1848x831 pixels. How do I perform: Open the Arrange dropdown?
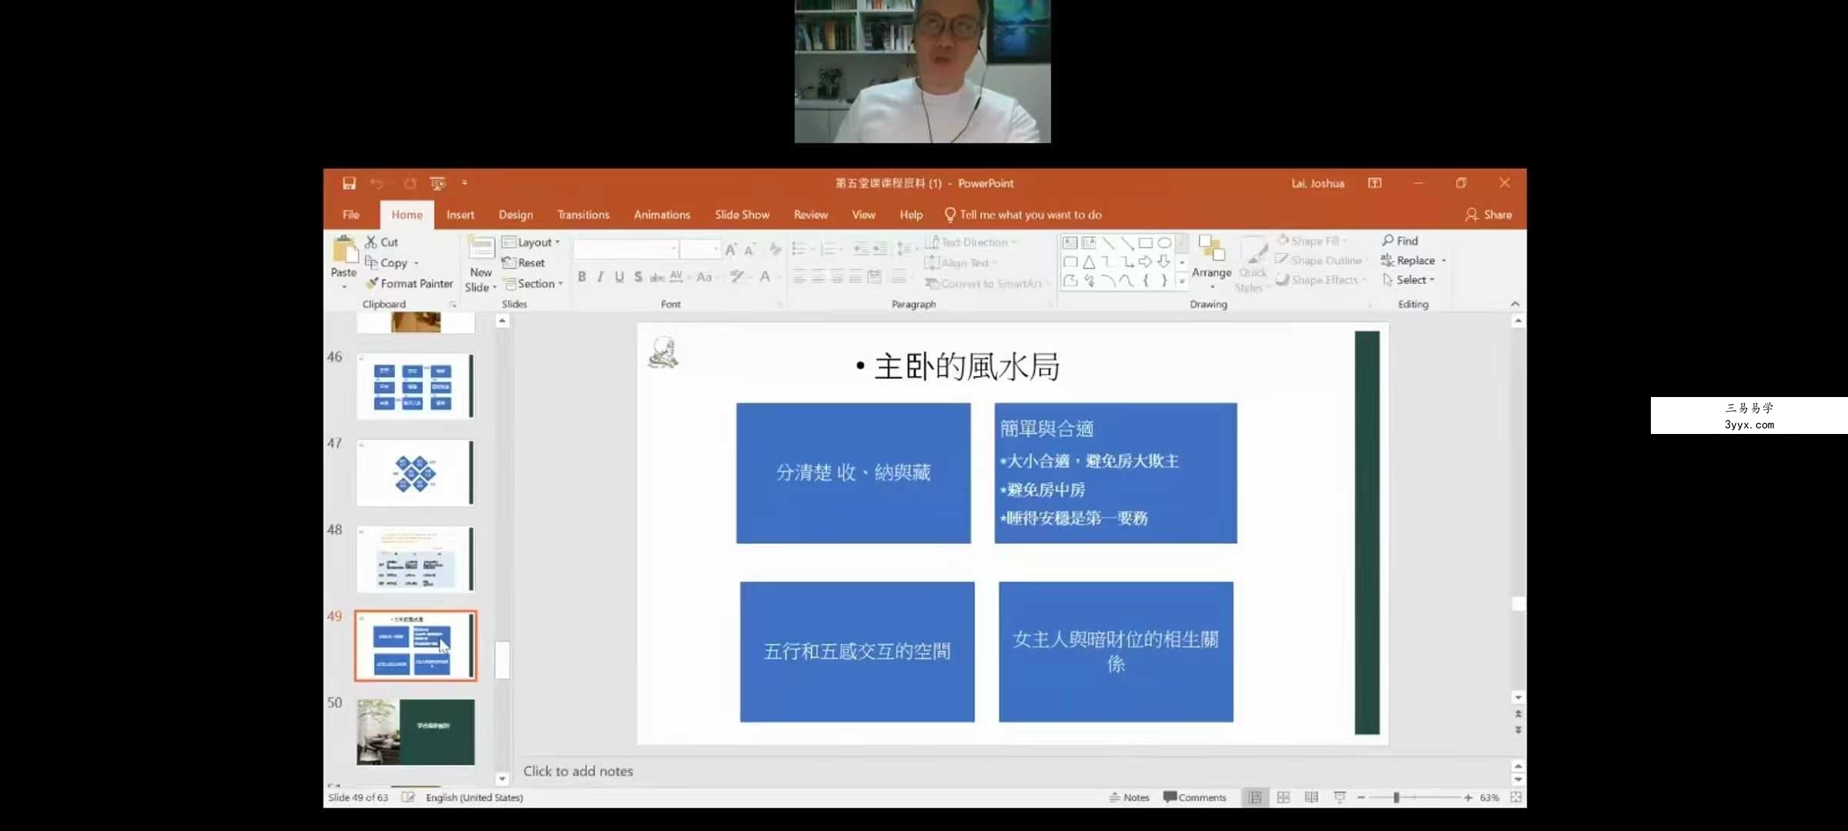[x=1211, y=263]
